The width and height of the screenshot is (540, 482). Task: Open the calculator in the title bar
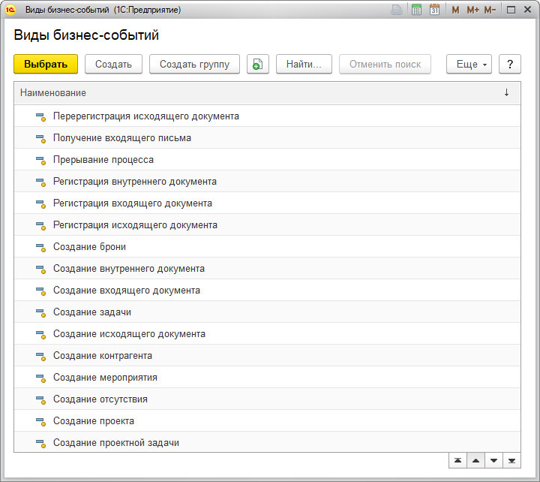(416, 10)
